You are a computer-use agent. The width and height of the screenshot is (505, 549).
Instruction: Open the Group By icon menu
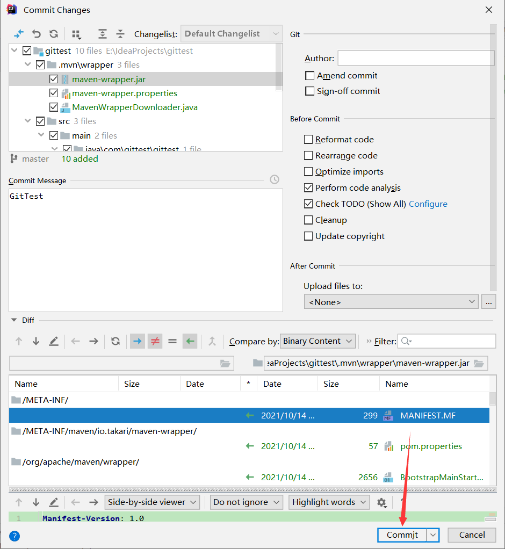point(76,34)
